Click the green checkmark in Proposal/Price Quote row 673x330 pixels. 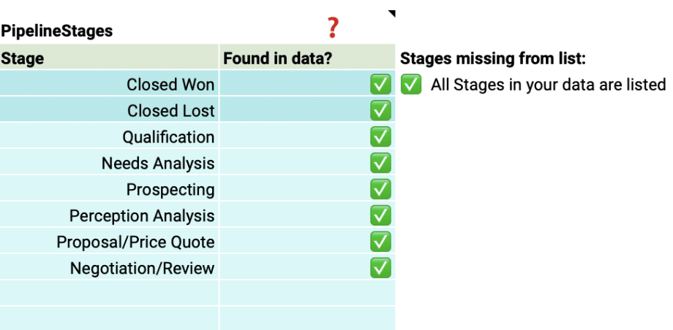coord(380,242)
